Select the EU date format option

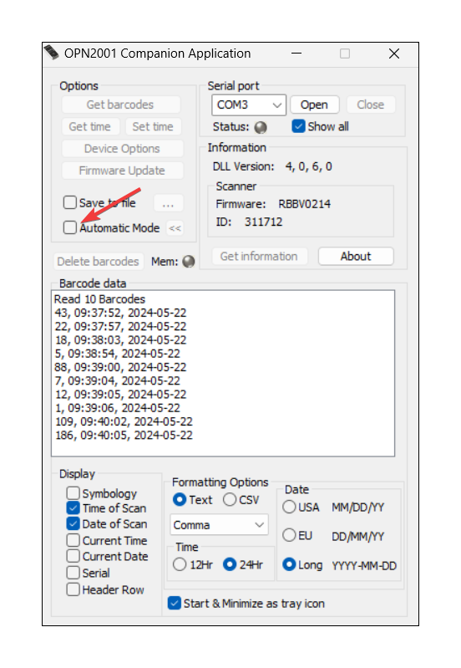click(289, 535)
